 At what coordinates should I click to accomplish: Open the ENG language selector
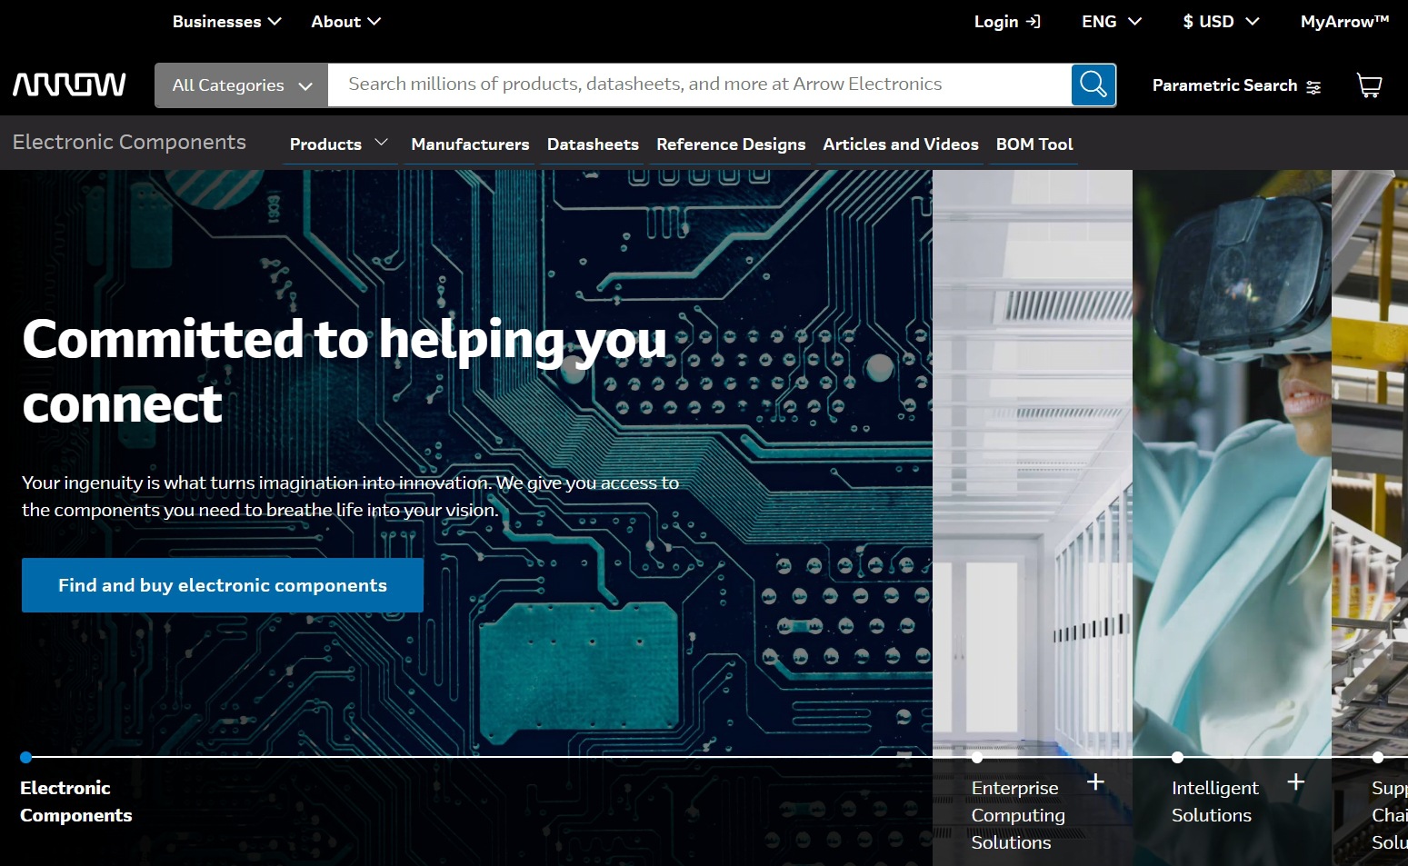(x=1111, y=21)
